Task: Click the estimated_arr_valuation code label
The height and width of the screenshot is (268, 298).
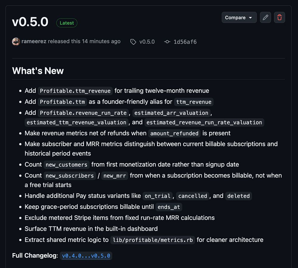Action: click(171, 113)
